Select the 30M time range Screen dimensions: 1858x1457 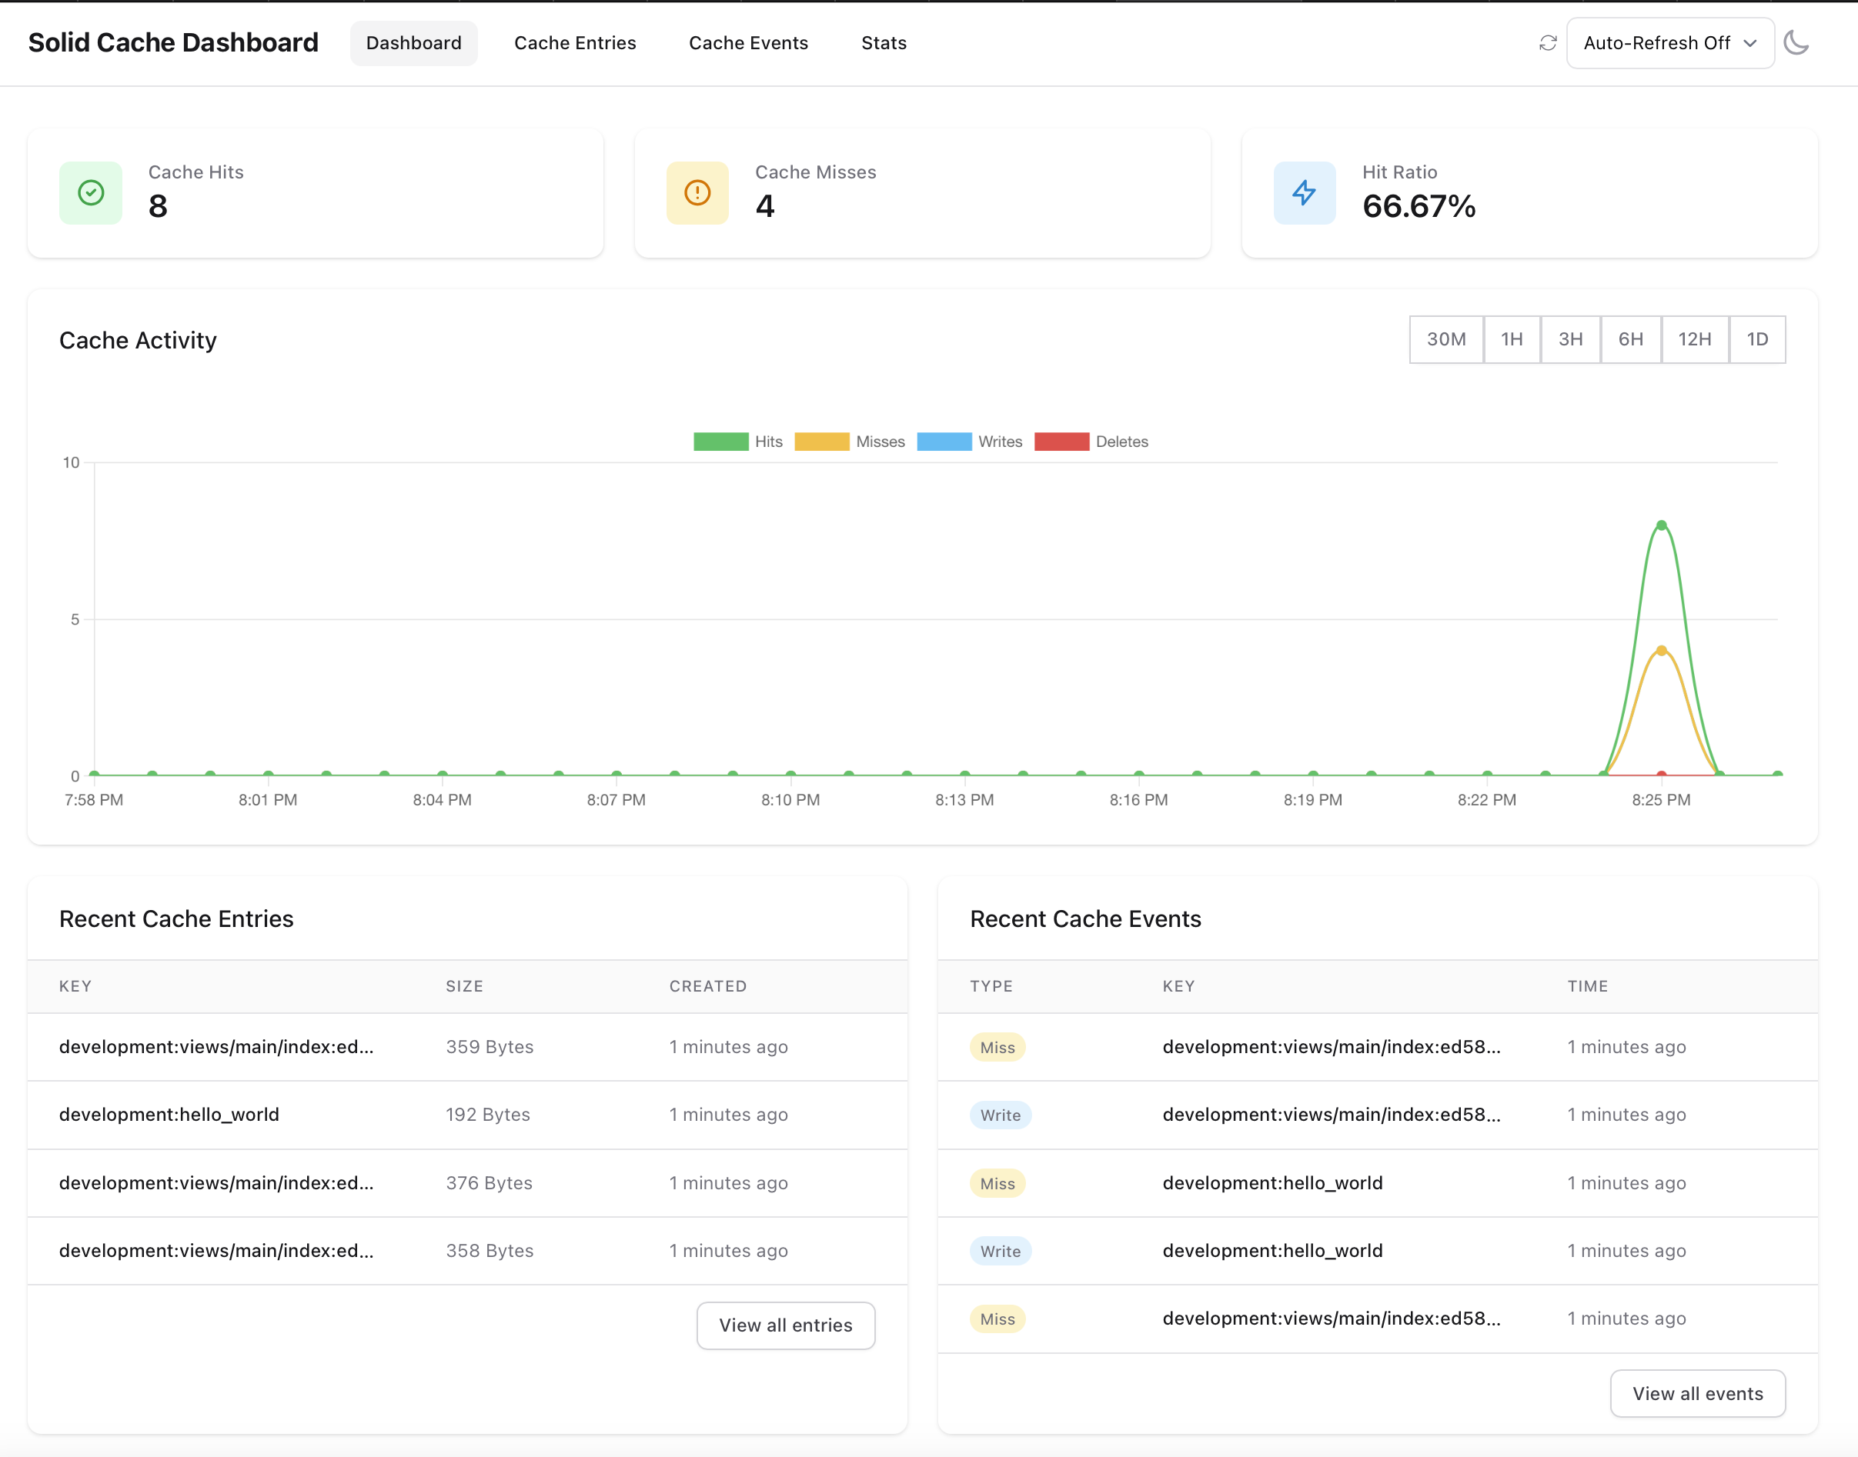[1445, 339]
